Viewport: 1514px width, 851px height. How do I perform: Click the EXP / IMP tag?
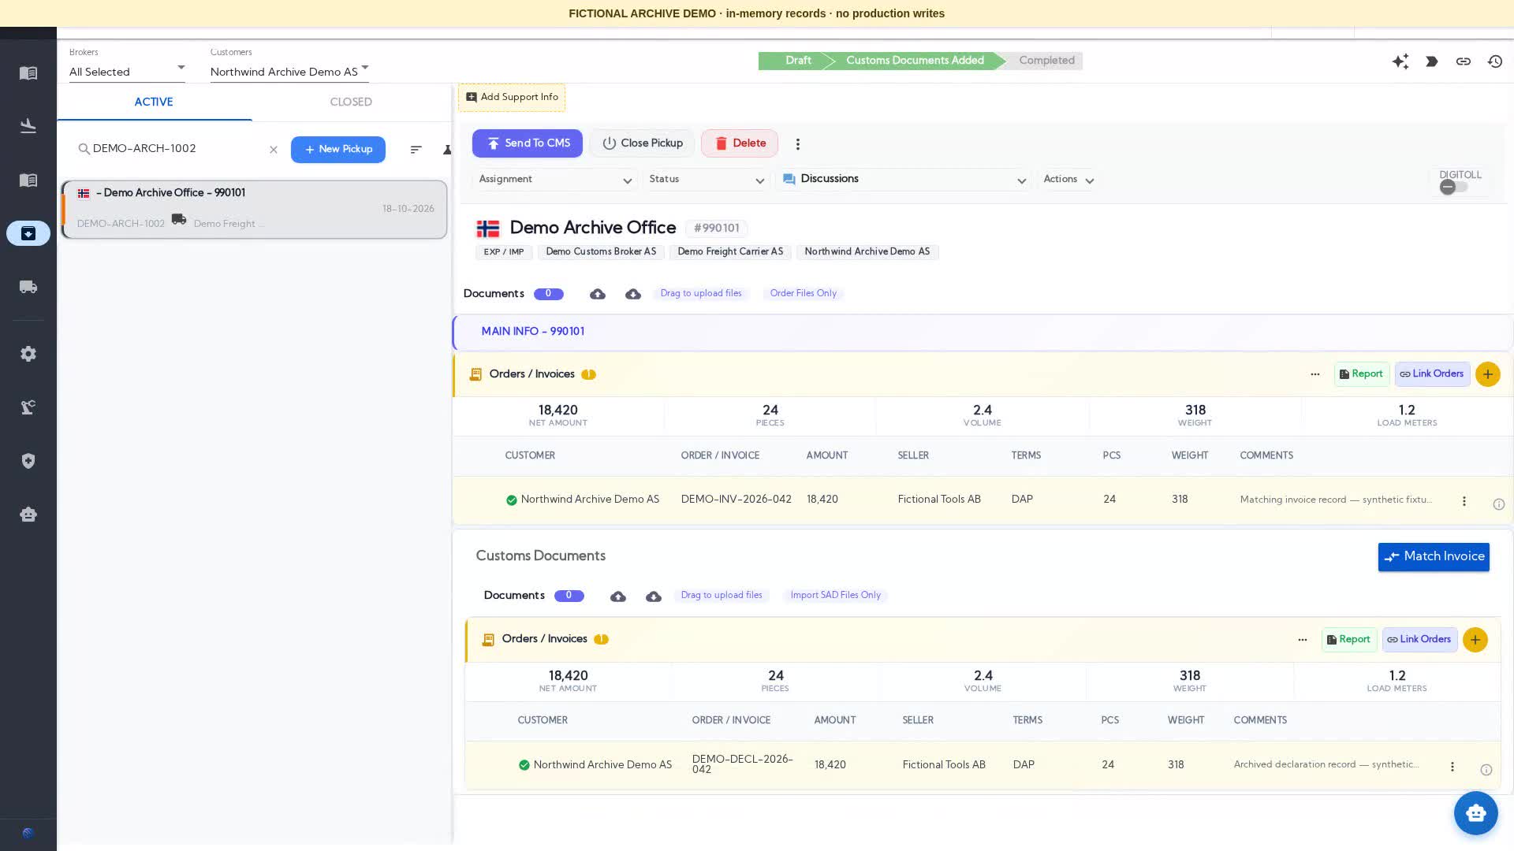click(x=504, y=252)
